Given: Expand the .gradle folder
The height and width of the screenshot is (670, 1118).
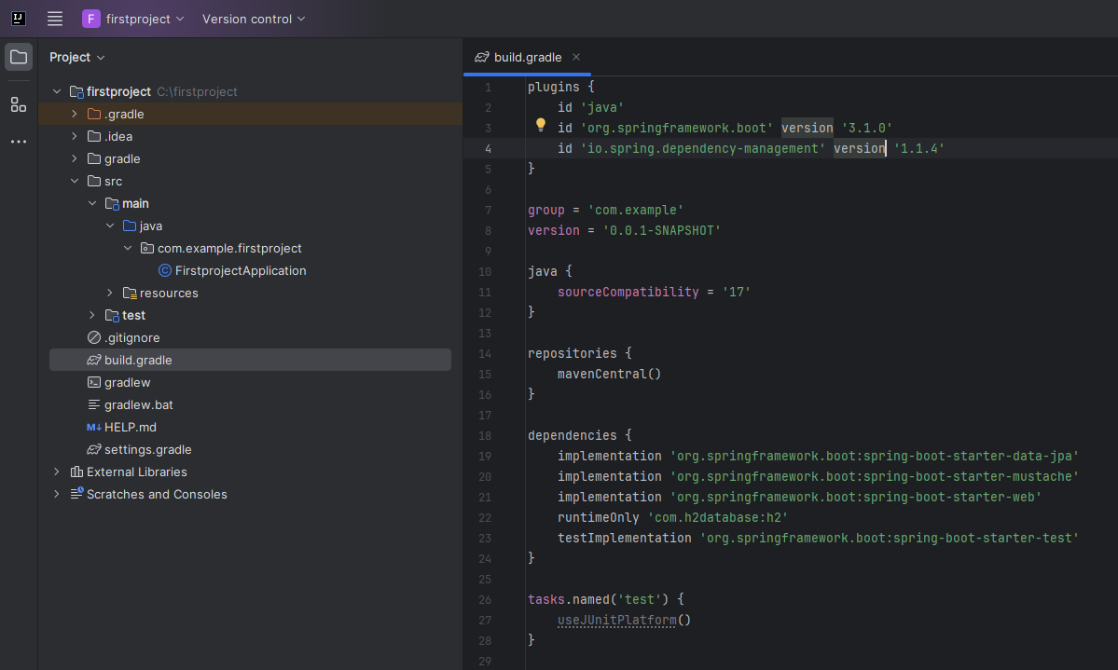Looking at the screenshot, I should [x=75, y=114].
